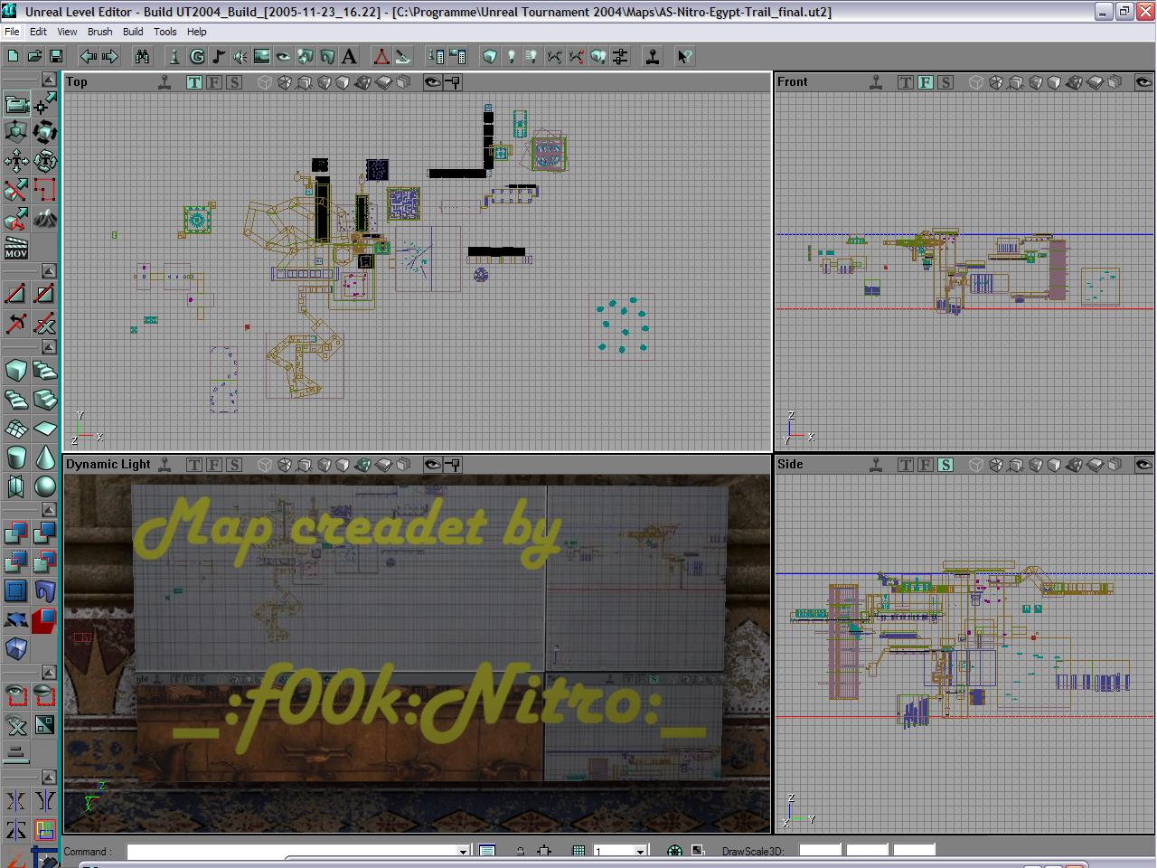Open the File menu

click(x=12, y=32)
